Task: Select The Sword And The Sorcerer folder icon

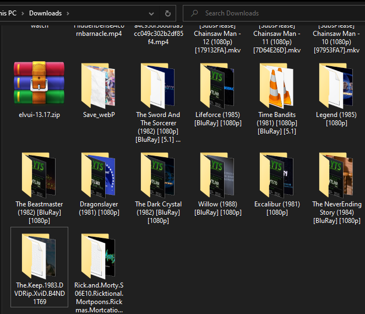Action: 158,86
